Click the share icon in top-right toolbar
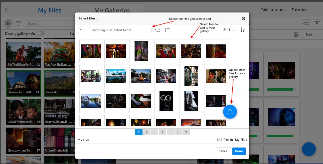 306,23
